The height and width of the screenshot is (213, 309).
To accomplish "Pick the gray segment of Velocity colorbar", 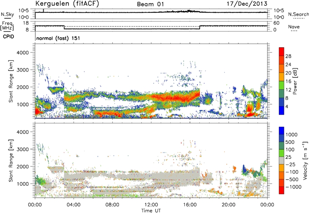I will pos(282,160).
